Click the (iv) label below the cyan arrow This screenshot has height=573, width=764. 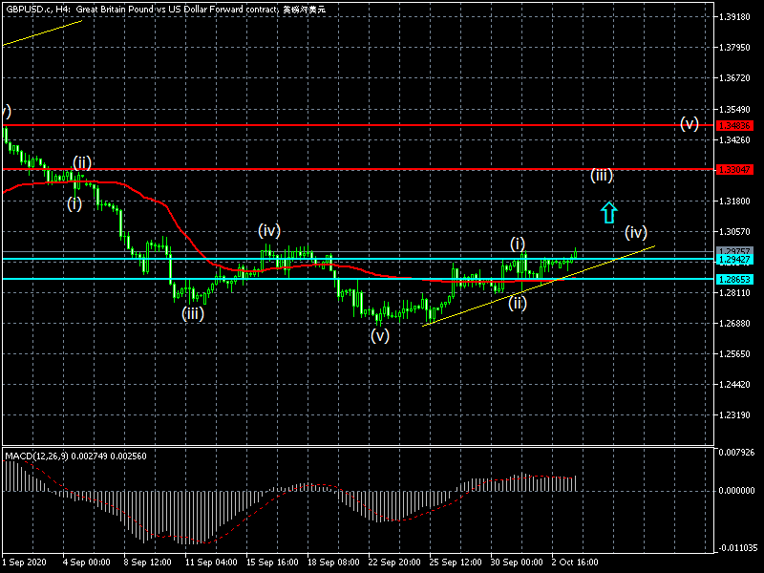tap(636, 232)
